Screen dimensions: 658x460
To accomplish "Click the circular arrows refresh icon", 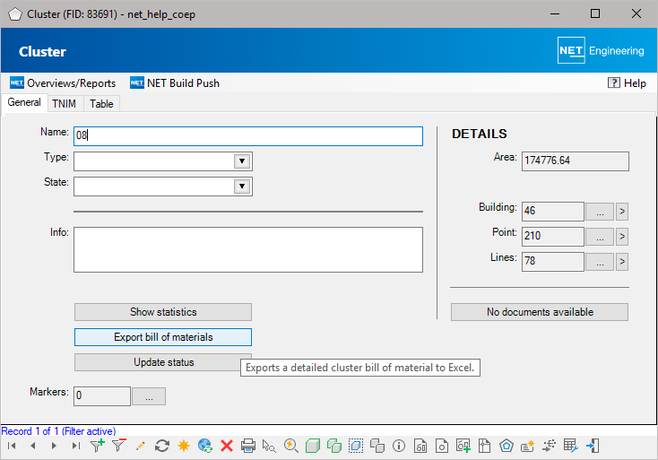I will tap(162, 446).
